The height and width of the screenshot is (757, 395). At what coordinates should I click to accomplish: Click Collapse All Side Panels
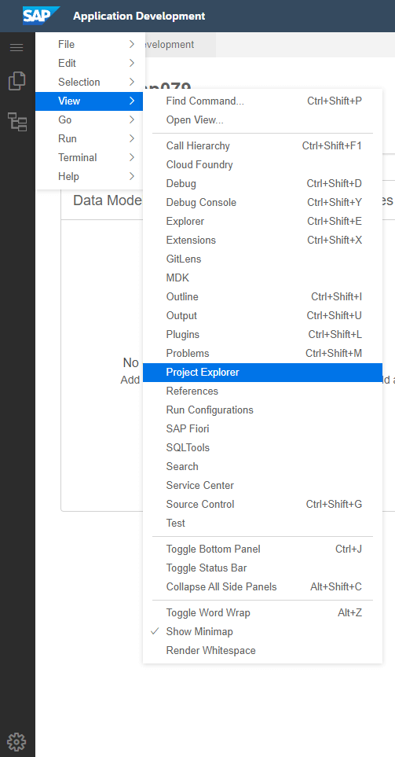tap(262, 586)
